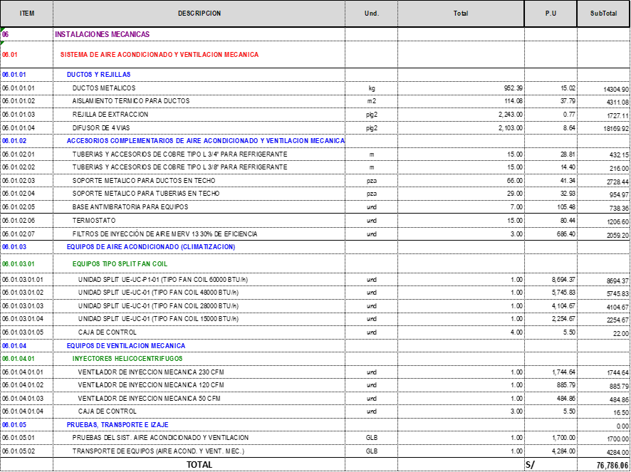The width and height of the screenshot is (631, 472).
Task: Select item code 06.01.02.06 for TERMOSTATO
Action: (x=19, y=221)
